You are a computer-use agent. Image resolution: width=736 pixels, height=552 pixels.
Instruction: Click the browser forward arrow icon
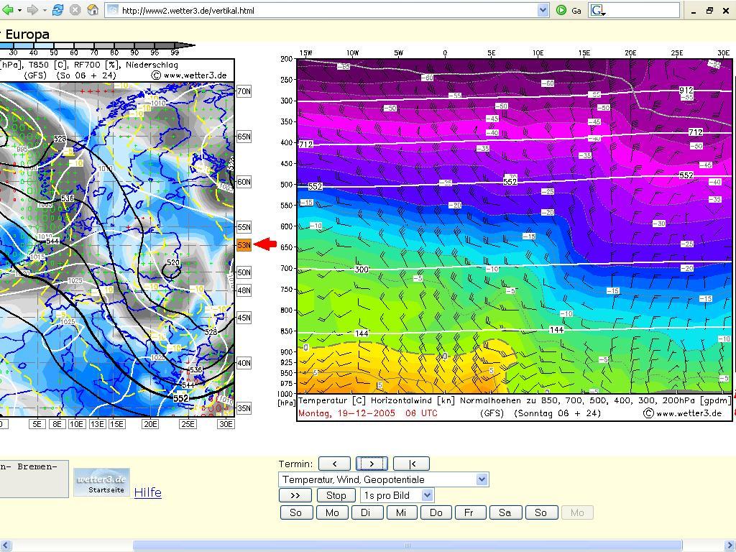click(32, 10)
